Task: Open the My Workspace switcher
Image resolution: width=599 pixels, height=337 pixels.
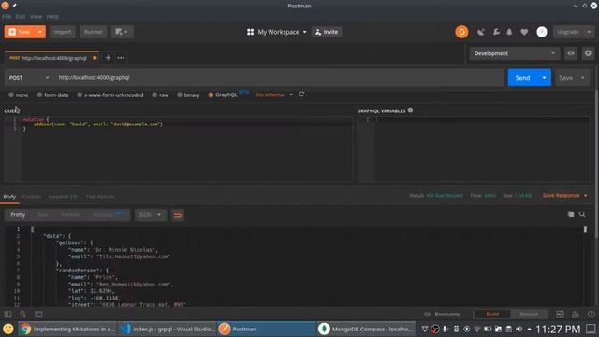Action: pyautogui.click(x=277, y=32)
